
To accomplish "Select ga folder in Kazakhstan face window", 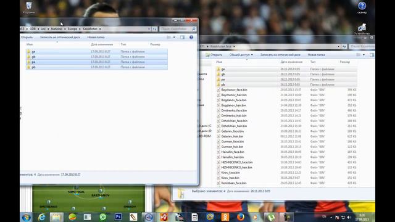I will pos(286,69).
